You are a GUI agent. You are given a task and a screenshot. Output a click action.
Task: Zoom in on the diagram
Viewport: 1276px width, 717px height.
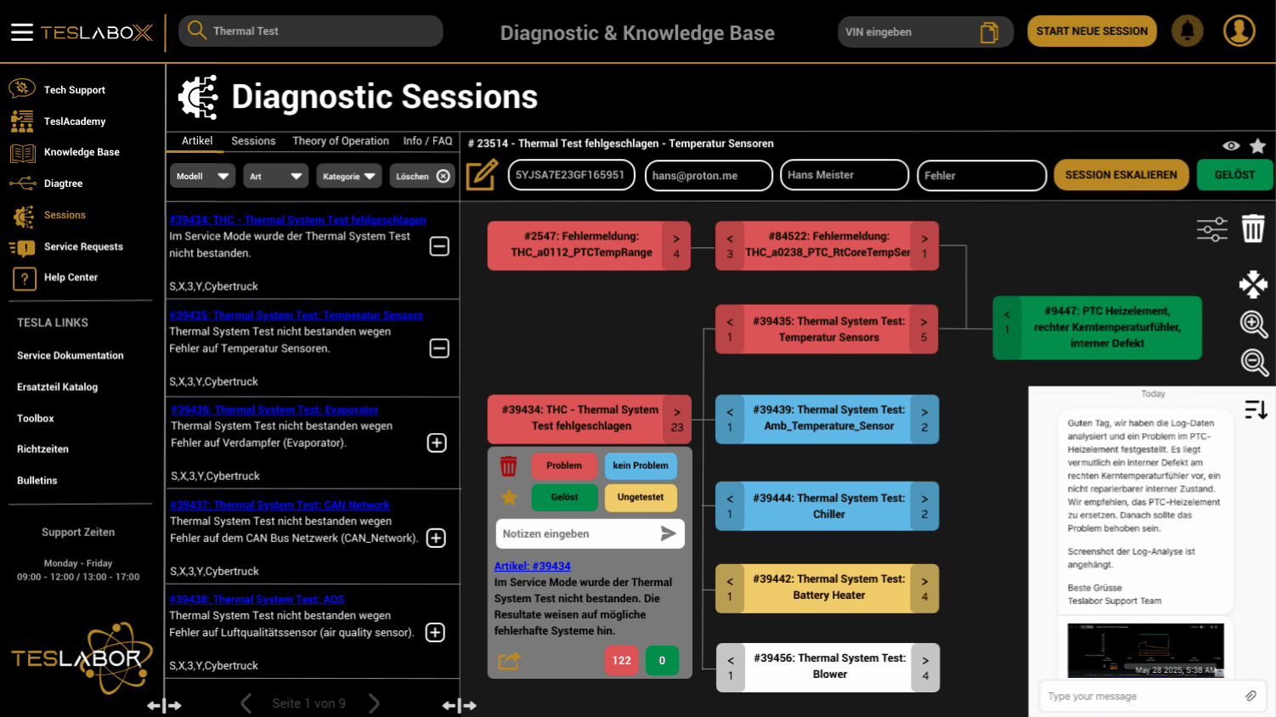1254,325
